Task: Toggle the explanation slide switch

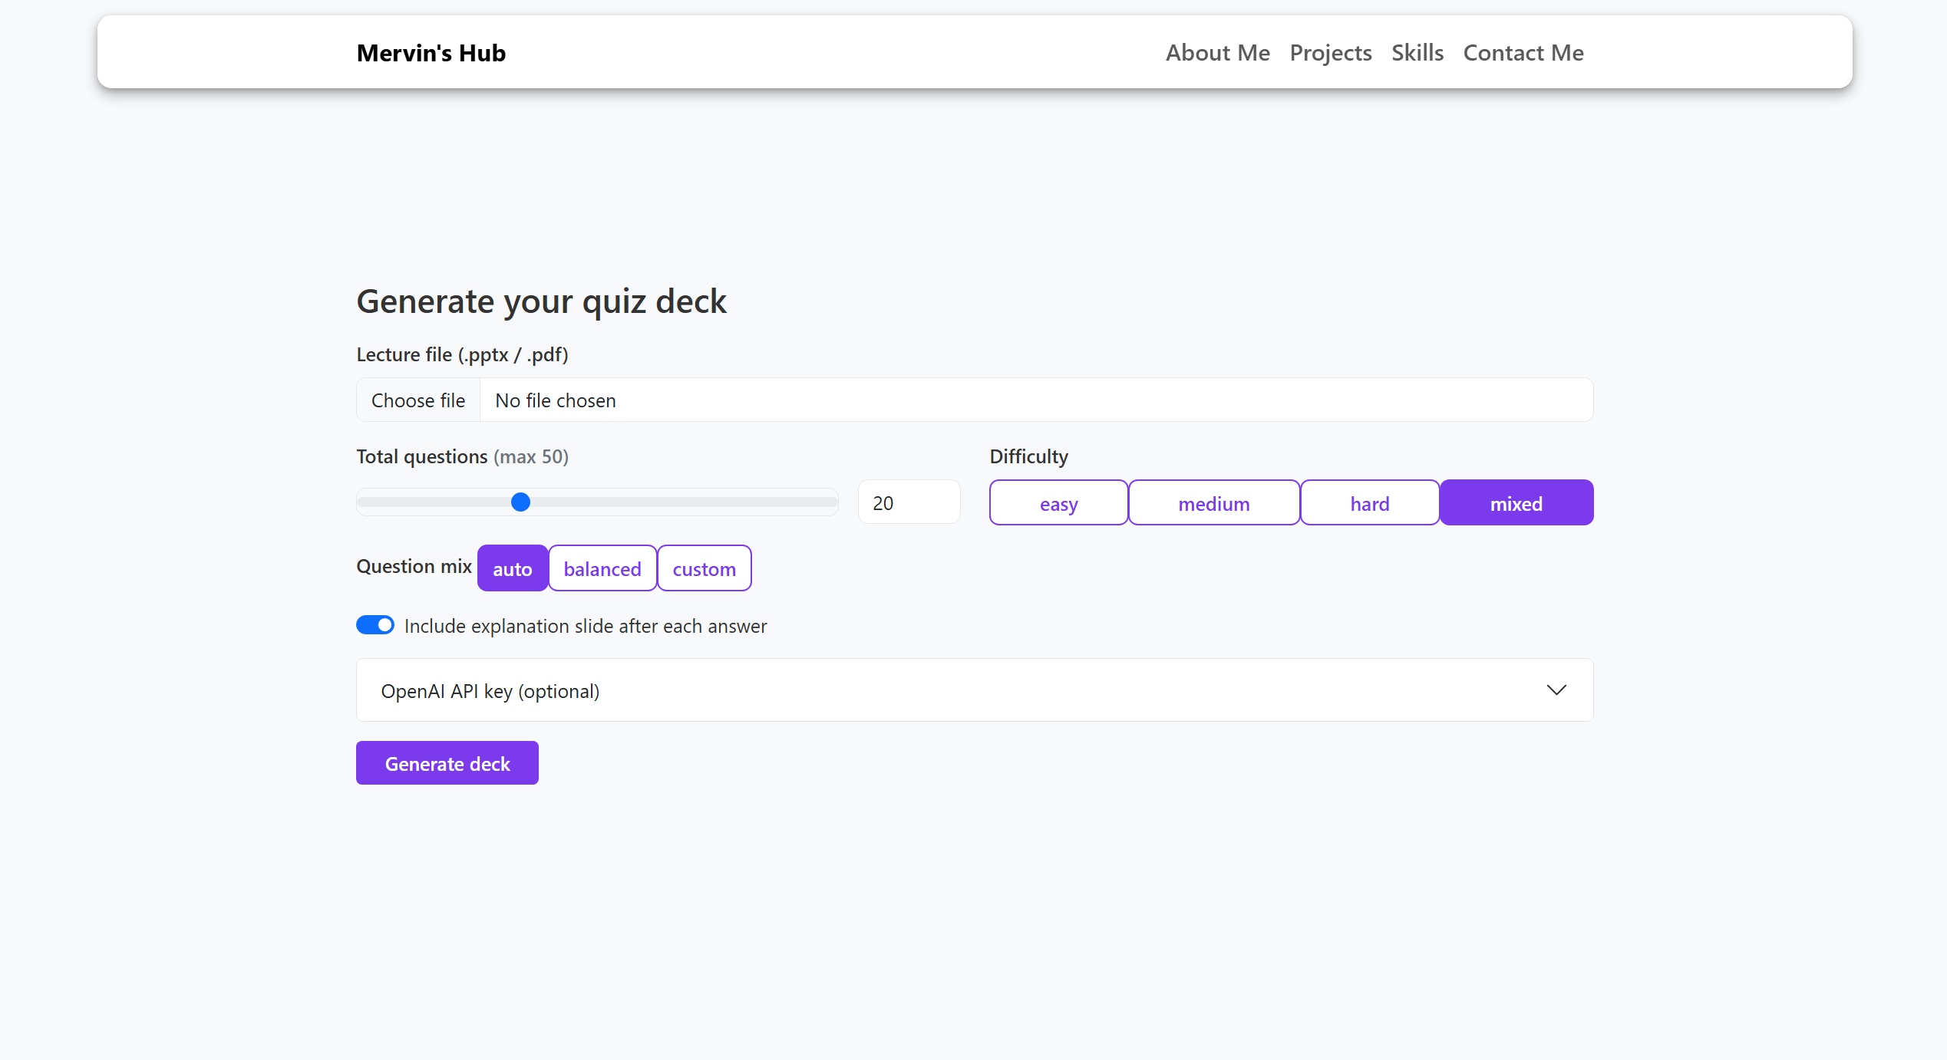Action: click(375, 625)
